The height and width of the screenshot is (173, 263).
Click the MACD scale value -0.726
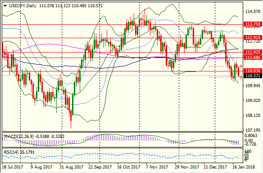click(x=250, y=144)
